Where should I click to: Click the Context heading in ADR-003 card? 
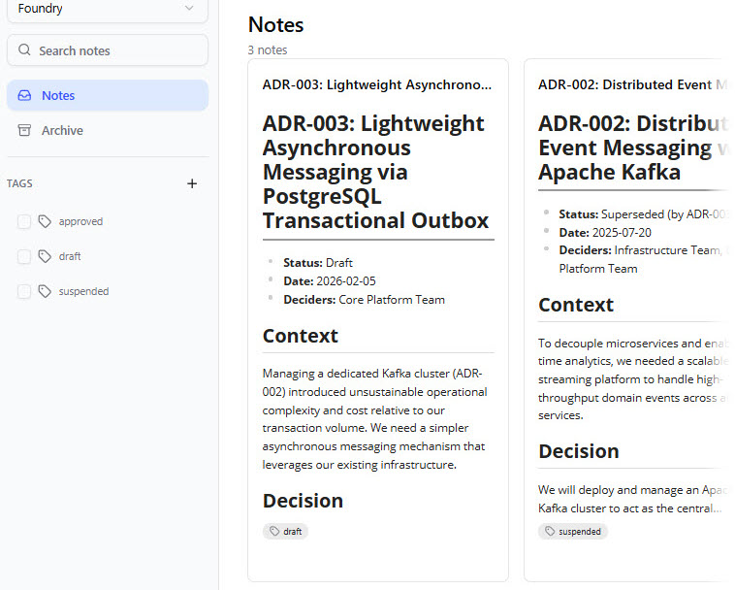pyautogui.click(x=300, y=336)
